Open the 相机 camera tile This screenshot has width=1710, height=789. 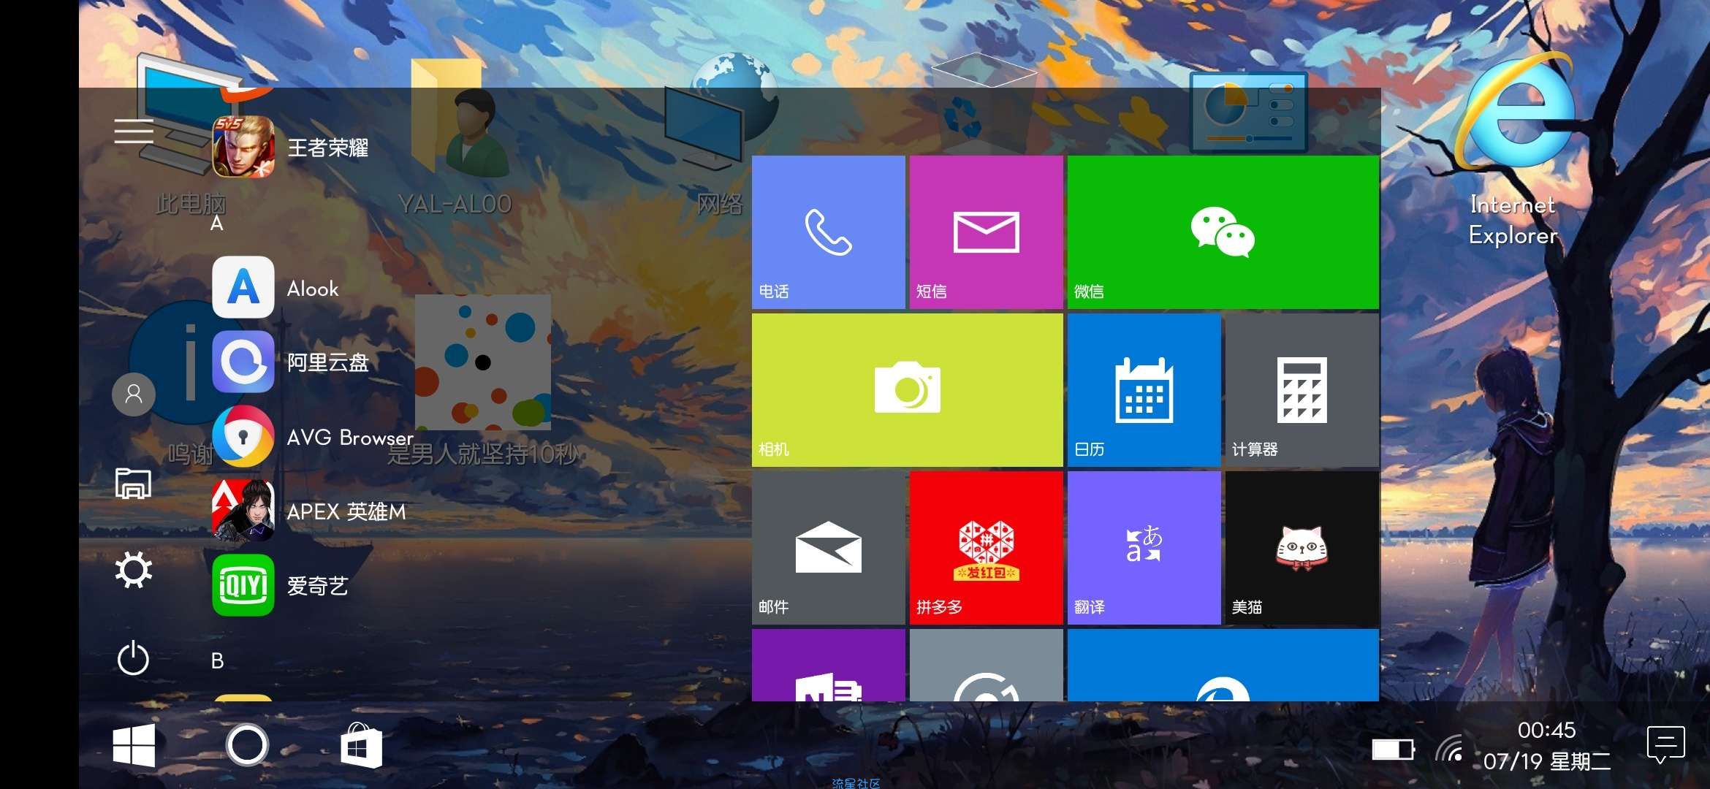coord(908,390)
